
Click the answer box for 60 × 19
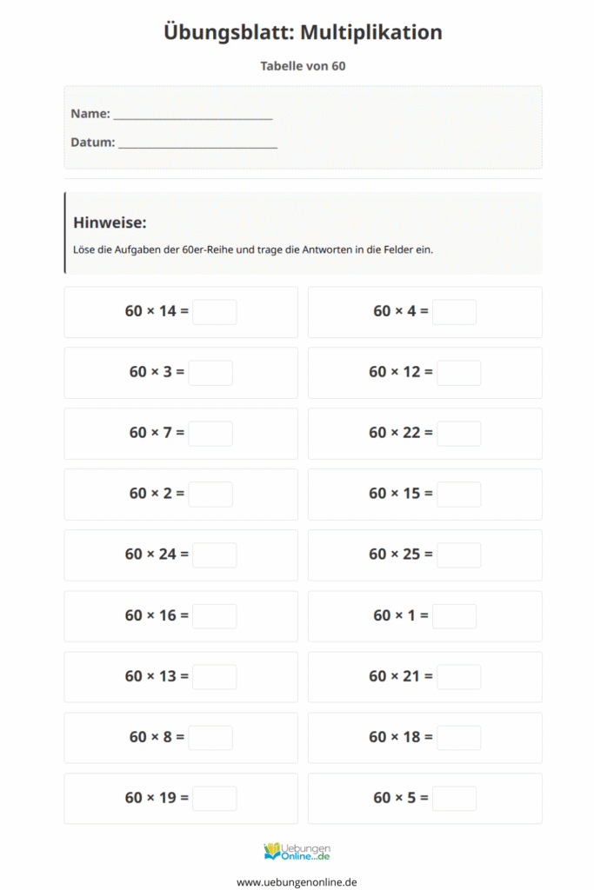click(x=214, y=798)
